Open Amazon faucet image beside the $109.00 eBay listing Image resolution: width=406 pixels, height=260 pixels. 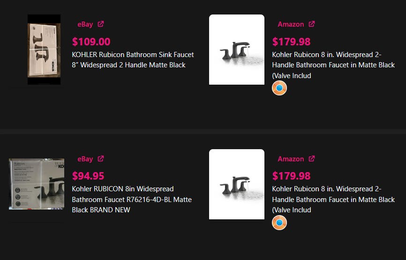click(237, 50)
